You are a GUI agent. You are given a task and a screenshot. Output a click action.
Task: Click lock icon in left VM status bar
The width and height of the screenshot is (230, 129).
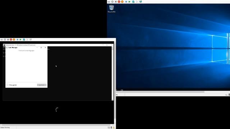click(114, 128)
